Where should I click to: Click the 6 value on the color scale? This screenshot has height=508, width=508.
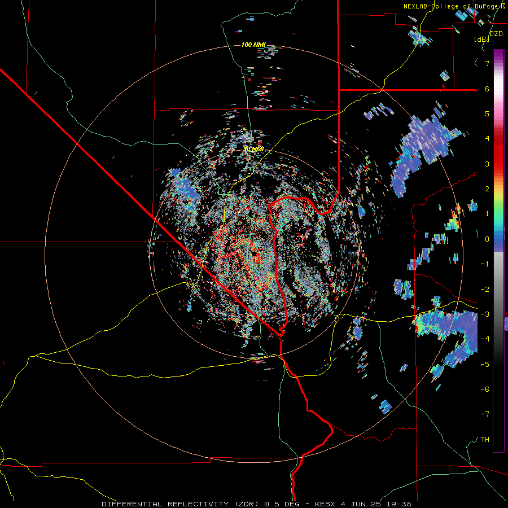(x=487, y=89)
